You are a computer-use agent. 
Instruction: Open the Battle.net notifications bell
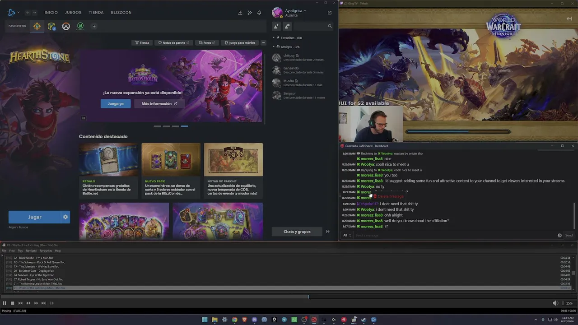pyautogui.click(x=259, y=13)
